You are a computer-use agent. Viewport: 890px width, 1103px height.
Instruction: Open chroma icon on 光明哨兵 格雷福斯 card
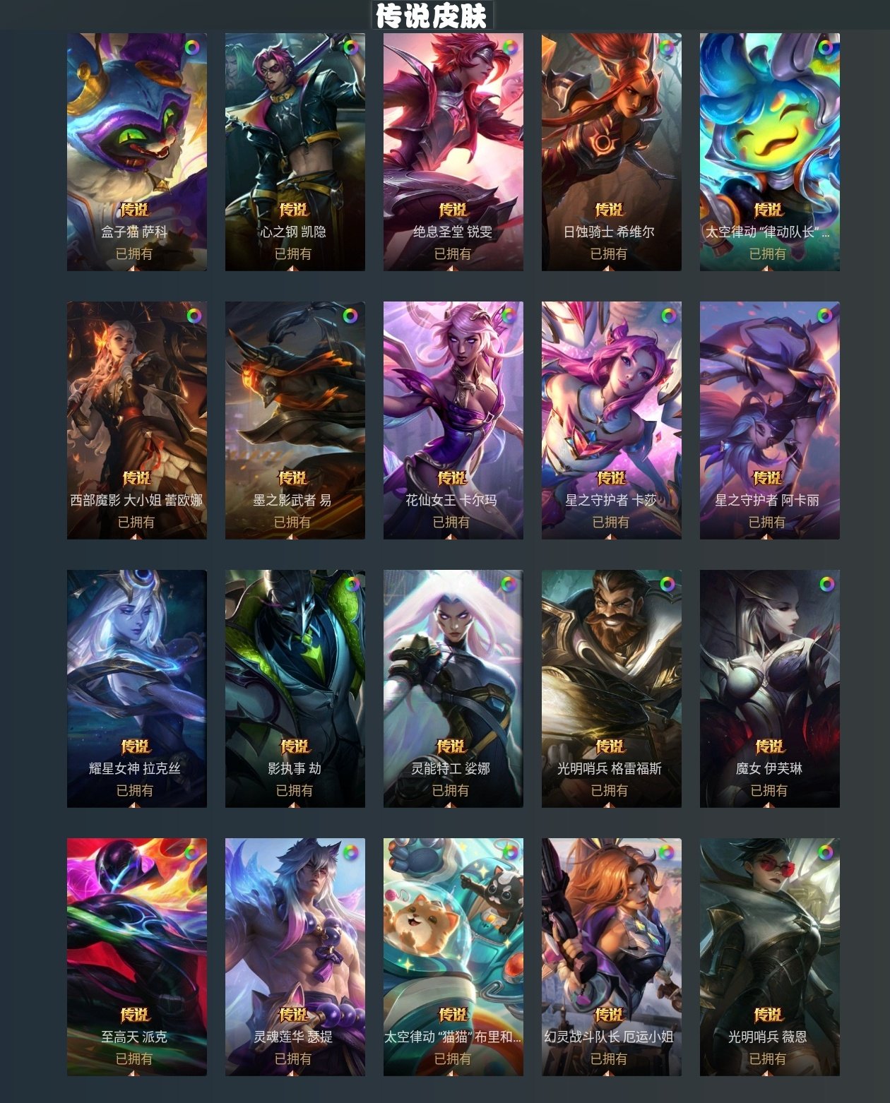pyautogui.click(x=667, y=584)
